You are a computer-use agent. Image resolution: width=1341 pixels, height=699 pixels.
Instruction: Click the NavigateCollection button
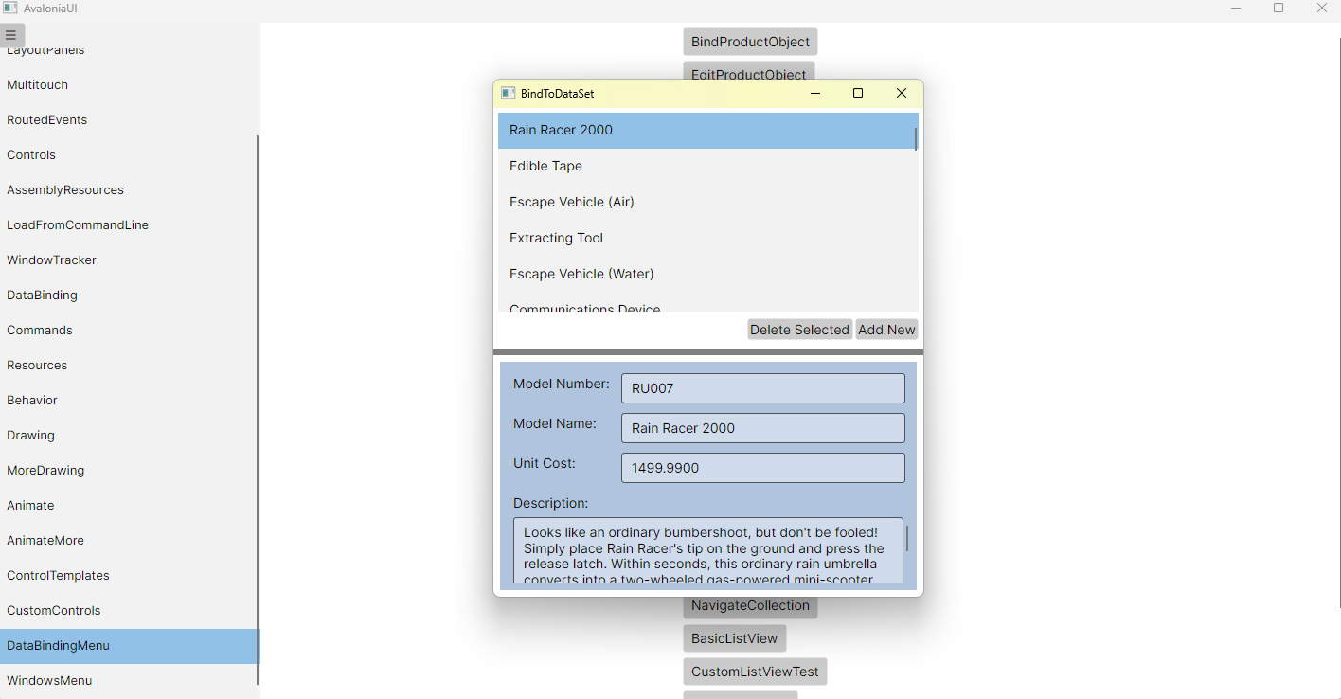click(750, 606)
